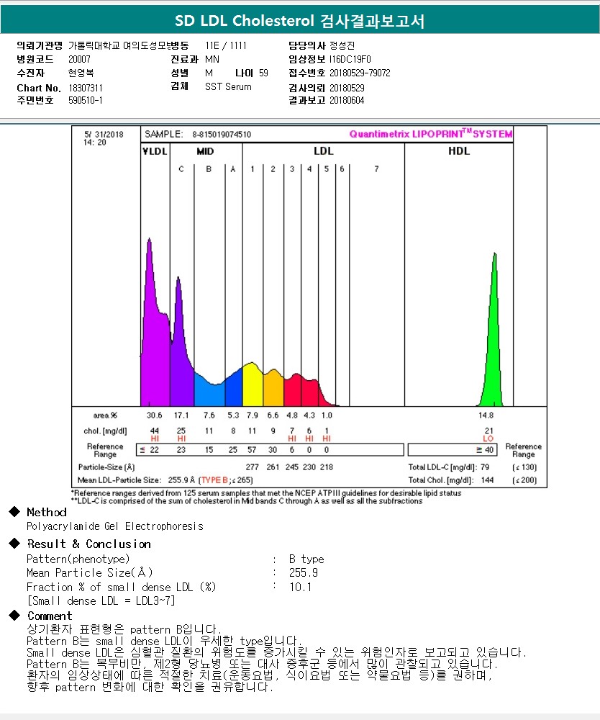
Task: Click the green HDL peak
Action: (492, 349)
